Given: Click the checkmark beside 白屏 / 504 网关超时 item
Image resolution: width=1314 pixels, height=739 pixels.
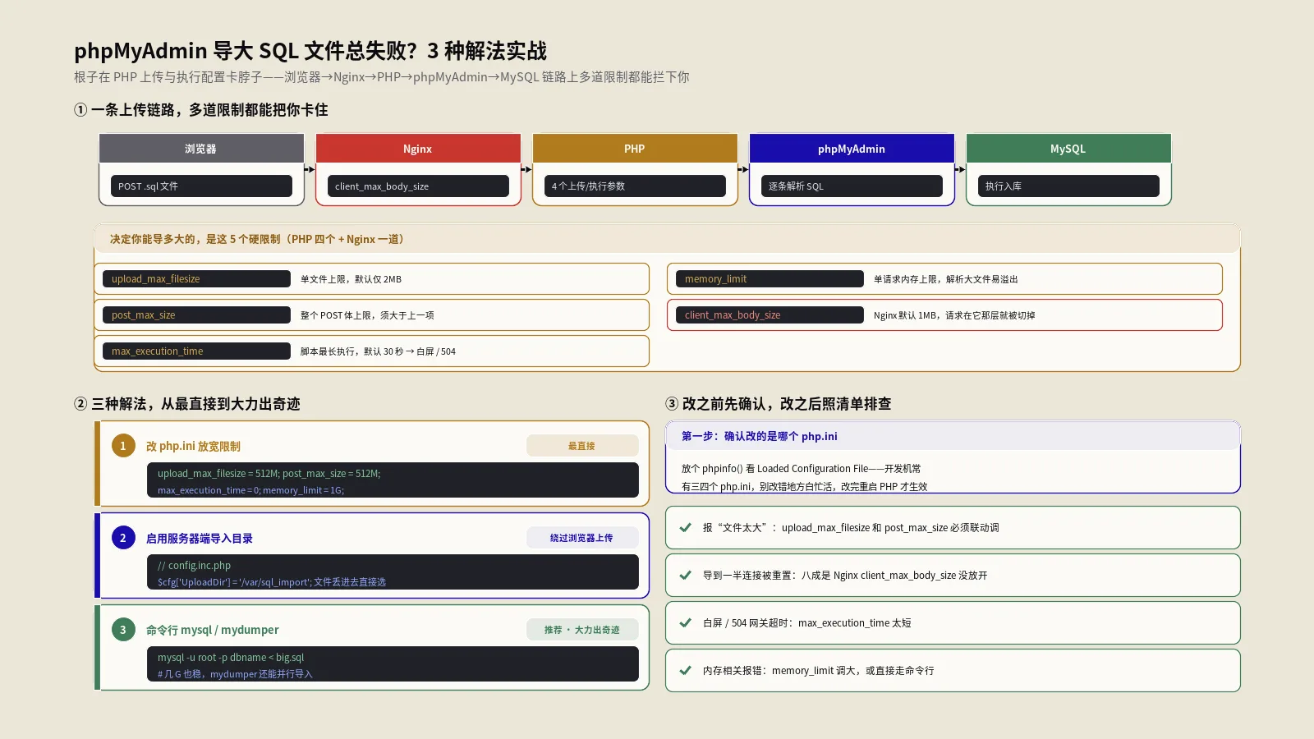Looking at the screenshot, I should pos(685,623).
